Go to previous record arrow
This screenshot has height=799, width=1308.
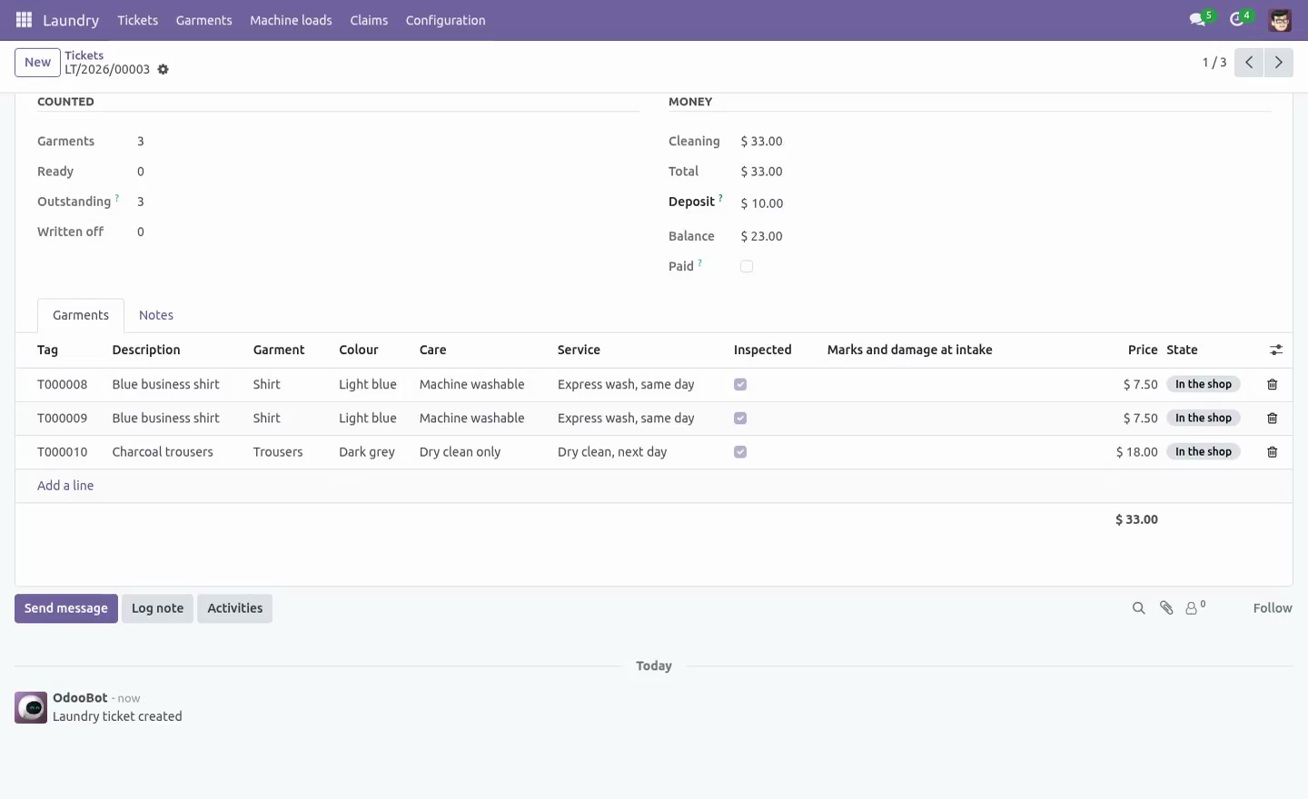click(1249, 63)
